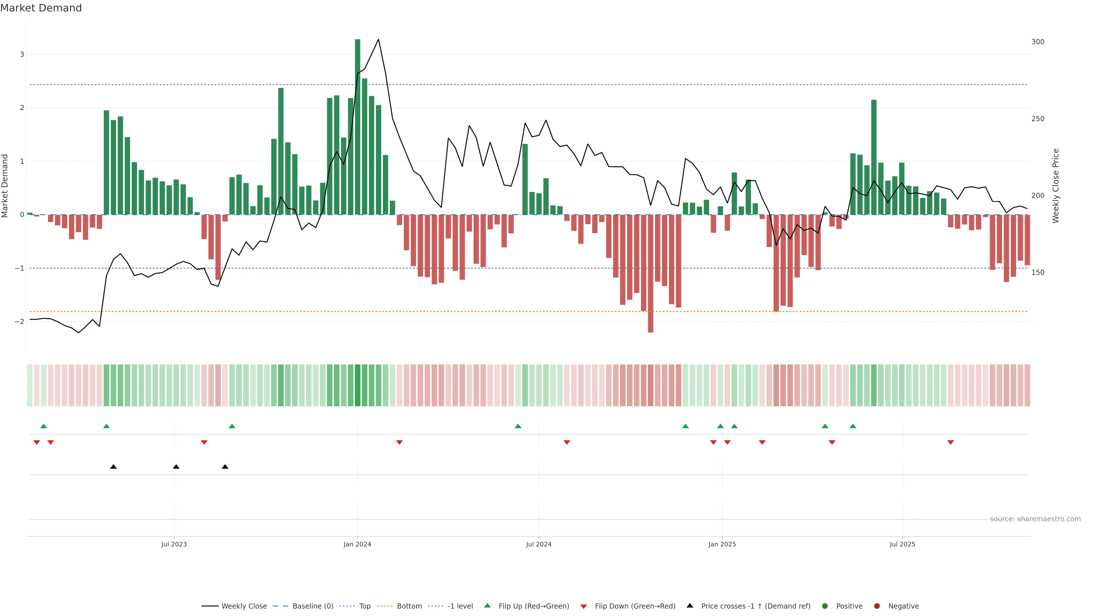
Task: Click the first black triangle price-cross marker
Action: coord(113,467)
